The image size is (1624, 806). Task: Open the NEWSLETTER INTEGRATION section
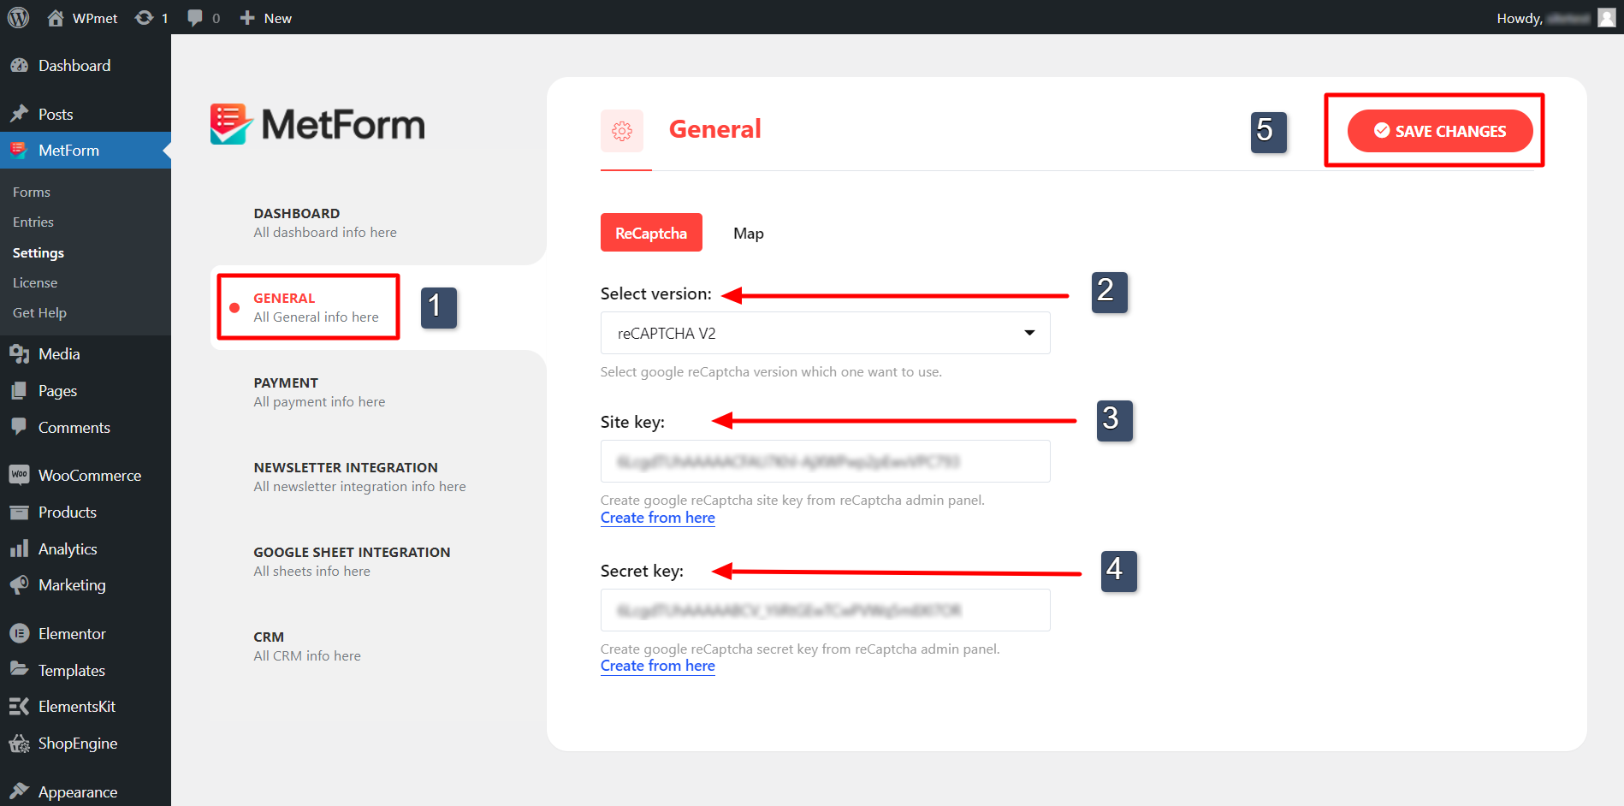coord(359,477)
